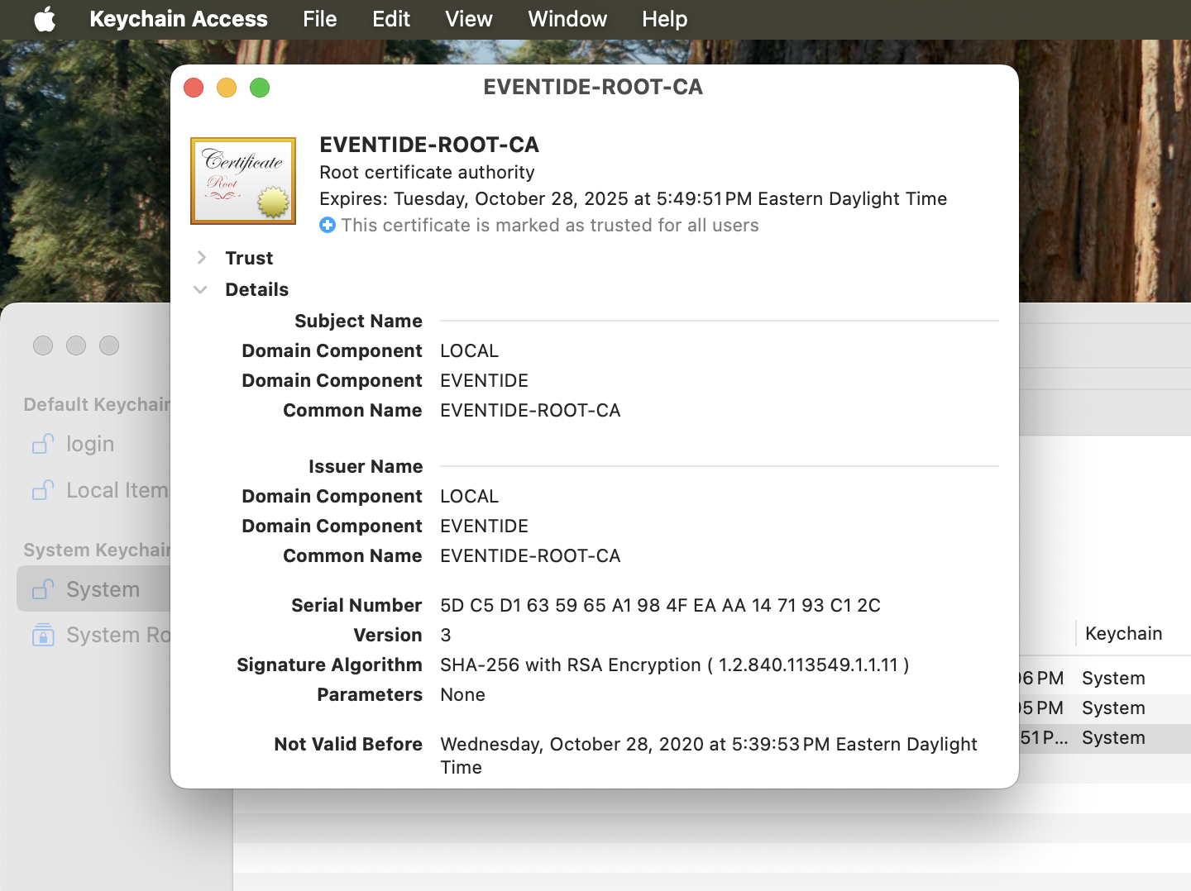This screenshot has height=891, width=1191.
Task: Click the System keychain padlock icon
Action: 43,589
